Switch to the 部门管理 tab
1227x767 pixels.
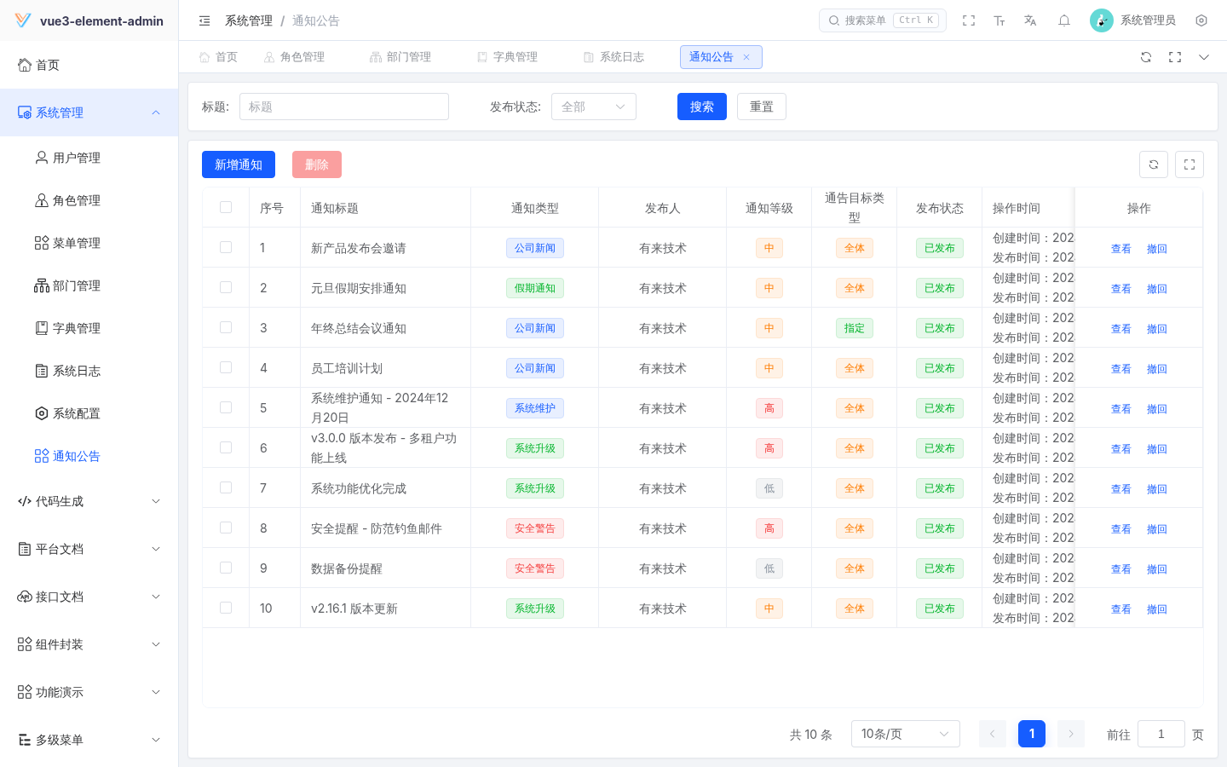[x=400, y=57]
